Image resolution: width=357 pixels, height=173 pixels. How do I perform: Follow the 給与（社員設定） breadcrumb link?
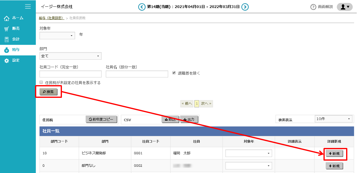point(51,18)
